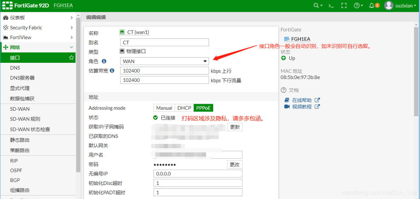Image resolution: width=420 pixels, height=199 pixels.
Task: Favorite the 接口 menu with star icon
Action: click(71, 58)
